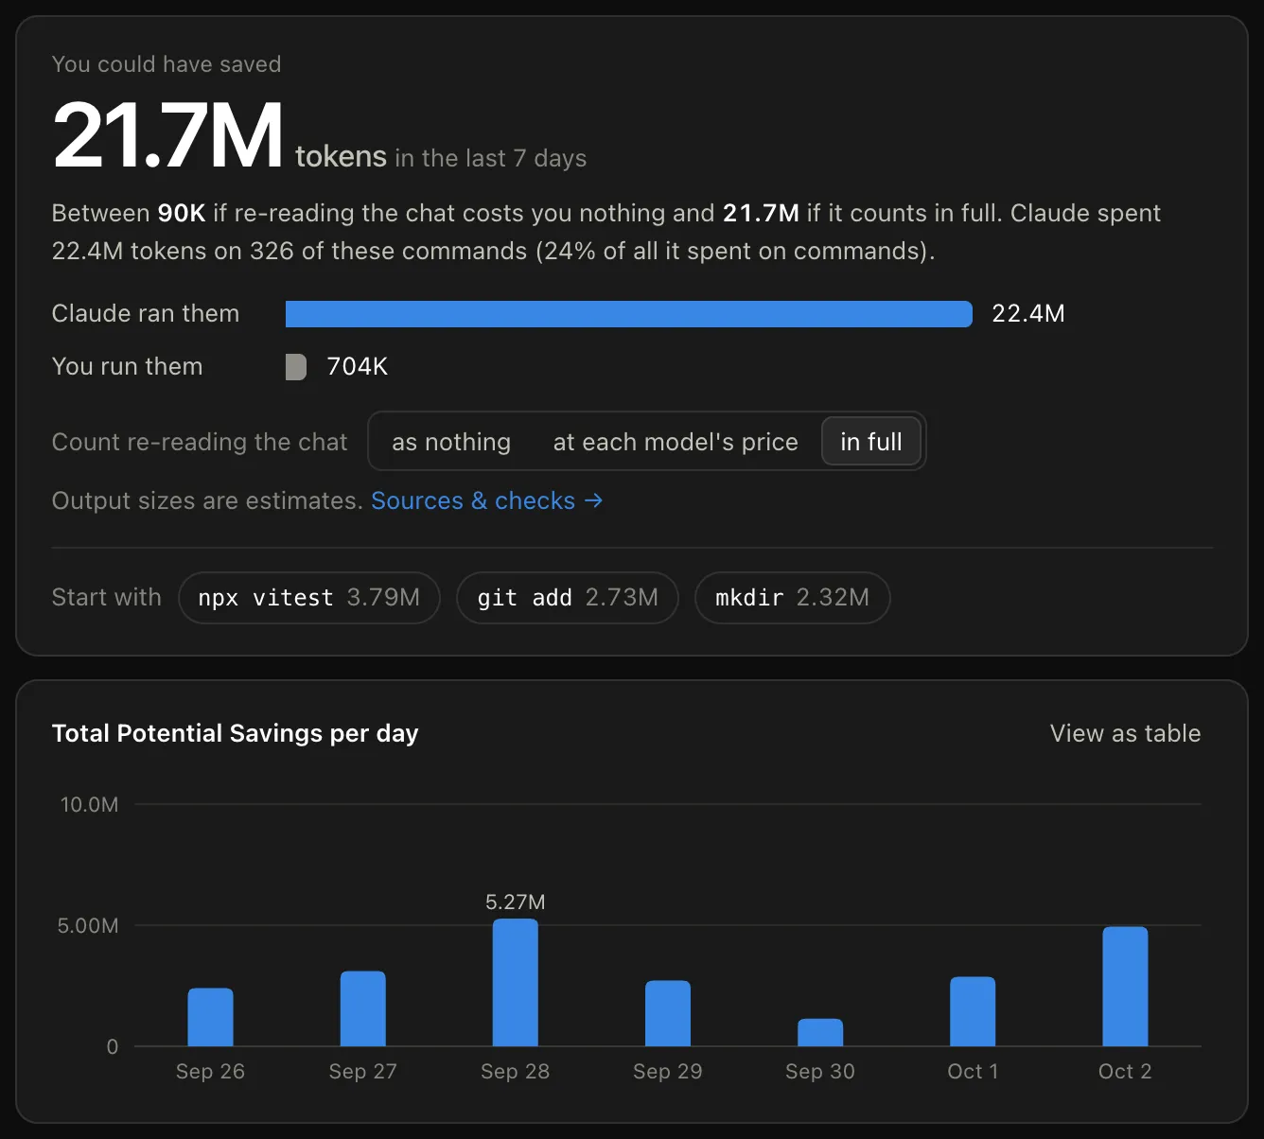Click the large 21.7M headline figure

[x=168, y=135]
